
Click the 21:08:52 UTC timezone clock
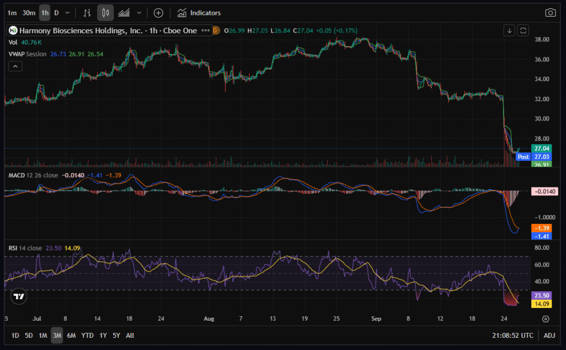coord(513,336)
